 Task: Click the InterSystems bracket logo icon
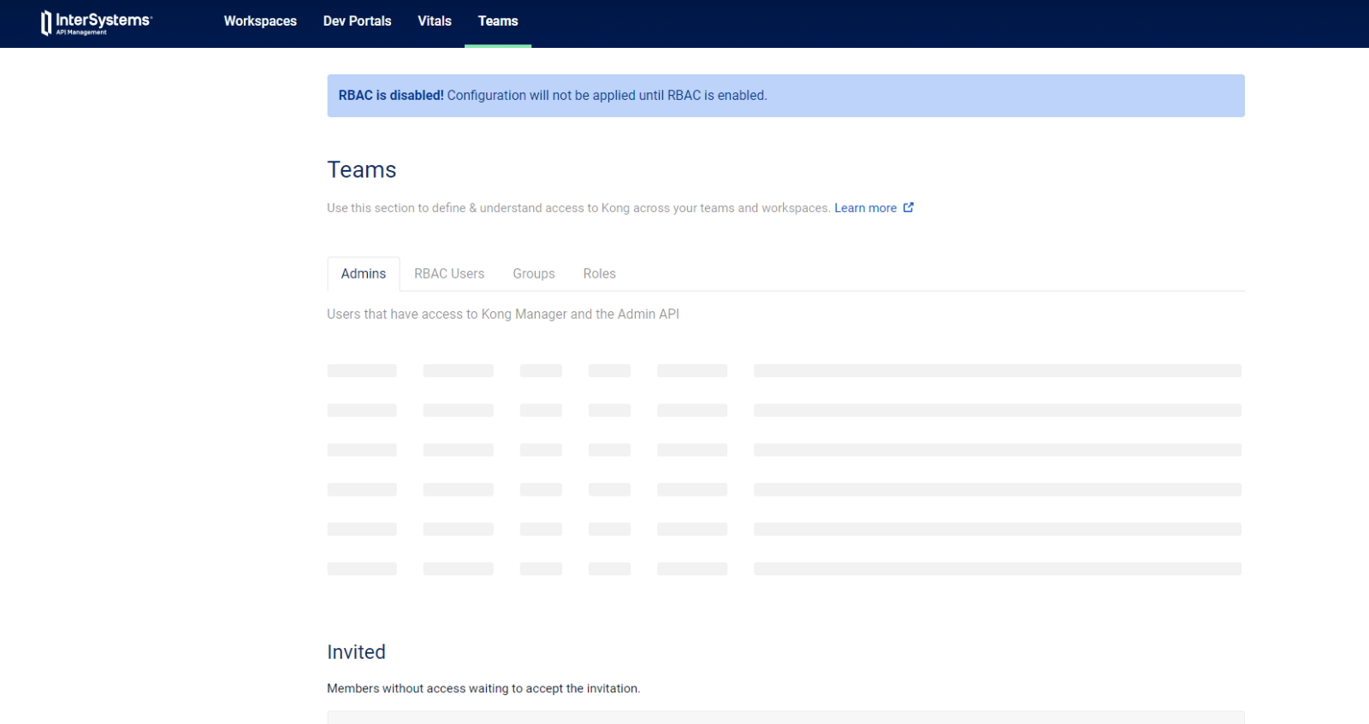pos(46,23)
